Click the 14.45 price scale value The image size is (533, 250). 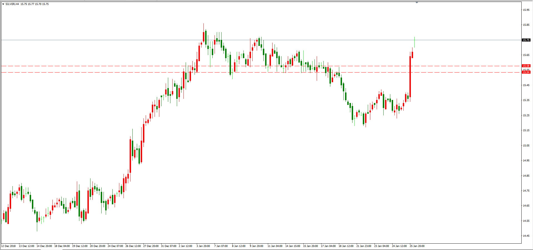point(526,236)
